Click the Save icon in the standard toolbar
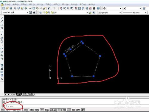 tap(11, 8)
